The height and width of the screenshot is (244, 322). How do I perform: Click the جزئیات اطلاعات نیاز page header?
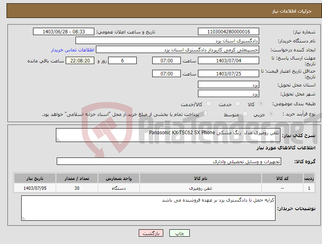[292, 11]
